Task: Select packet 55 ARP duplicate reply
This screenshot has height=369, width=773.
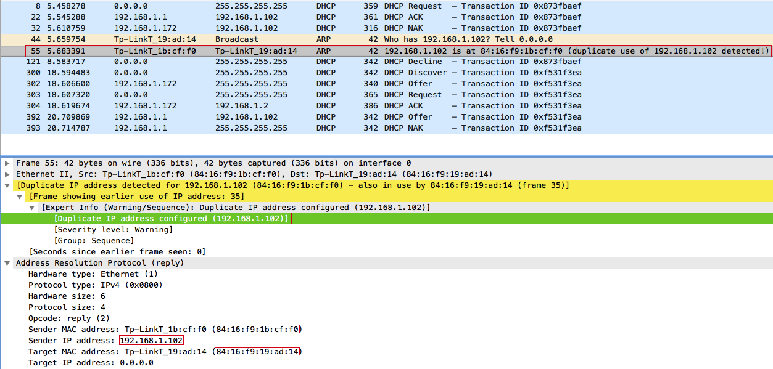Action: [x=386, y=51]
